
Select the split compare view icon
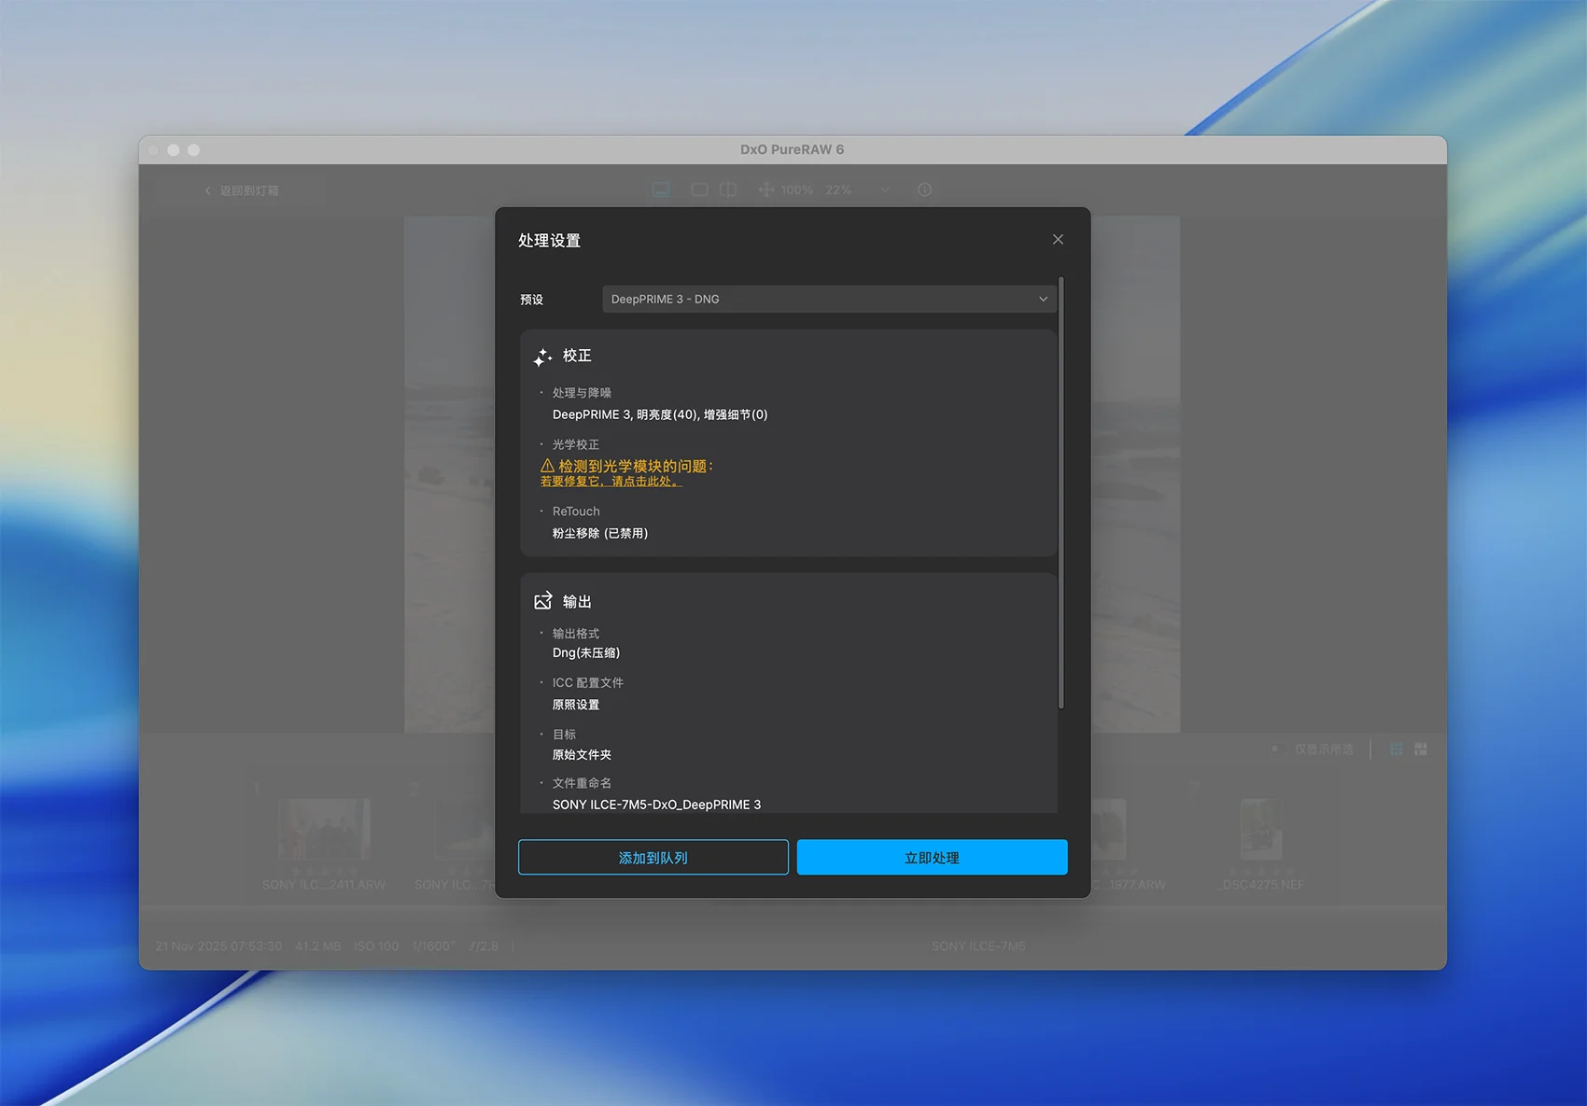pos(728,189)
